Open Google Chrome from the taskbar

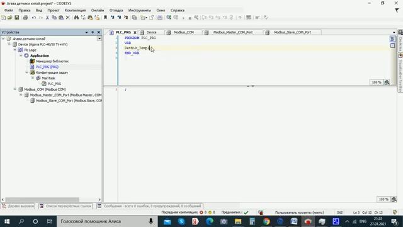point(266,221)
